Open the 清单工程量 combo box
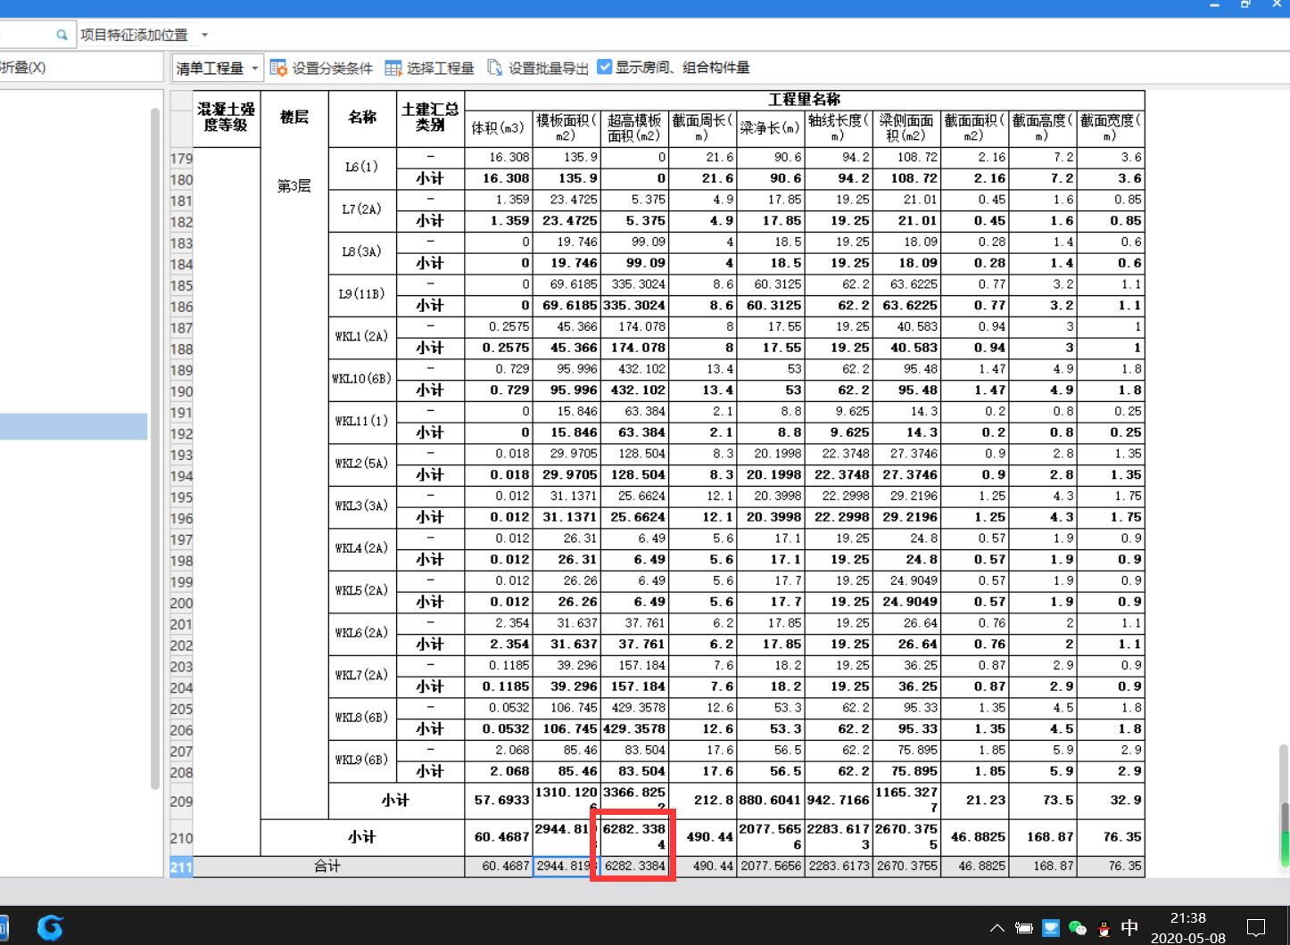Viewport: 1290px width, 945px height. tap(218, 68)
